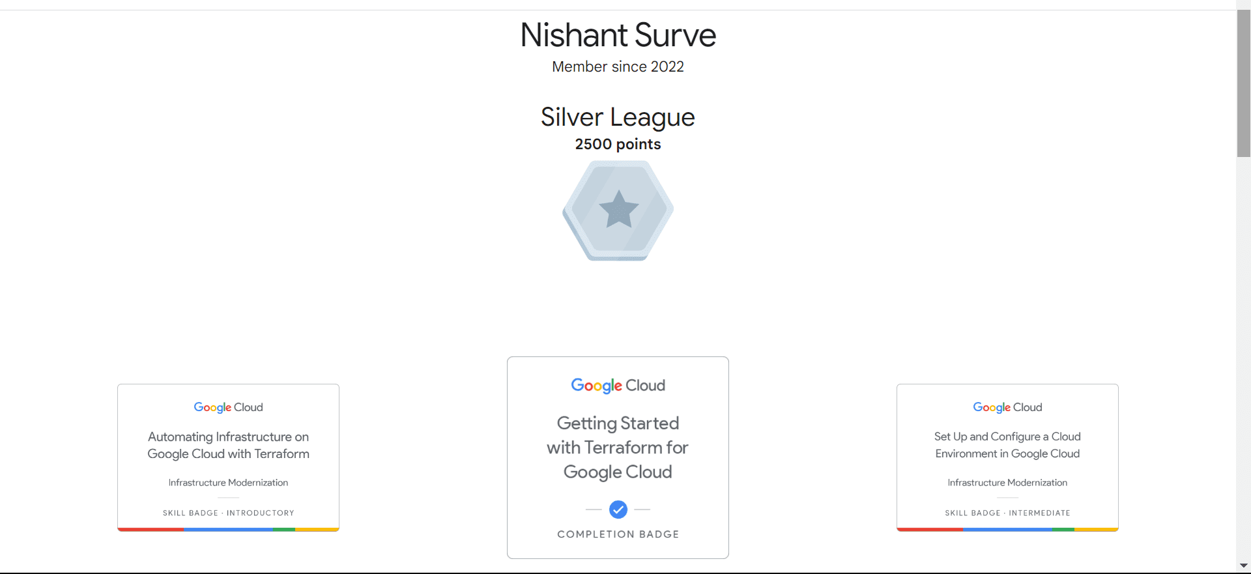Open Getting Started with Terraform for Google Cloud badge
This screenshot has height=574, width=1251.
pos(618,448)
